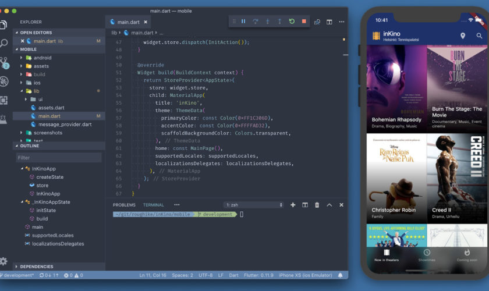The image size is (489, 291).
Task: Open the Debug view in the activity bar
Action: click(5, 81)
